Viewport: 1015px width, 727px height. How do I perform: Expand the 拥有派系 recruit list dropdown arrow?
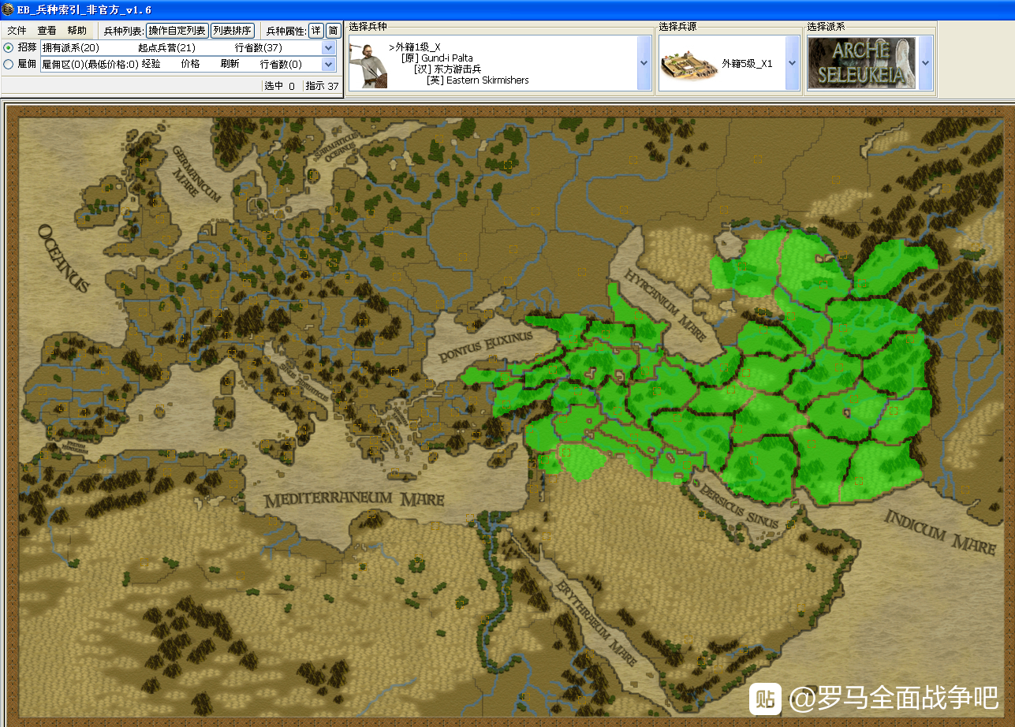(x=329, y=47)
